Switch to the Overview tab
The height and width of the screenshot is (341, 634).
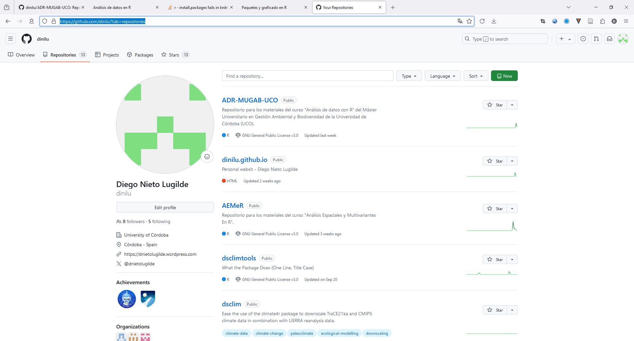[x=21, y=55]
